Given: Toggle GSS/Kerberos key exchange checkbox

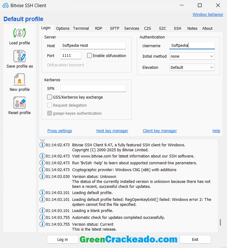Looking at the screenshot, I should (x=50, y=97).
